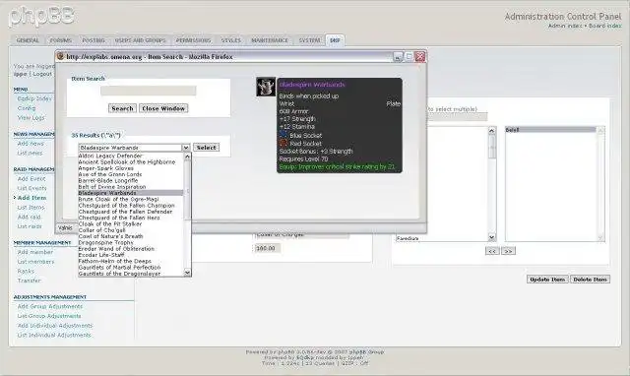Click the Delete Item button
This screenshot has height=376, width=630.
click(x=590, y=280)
